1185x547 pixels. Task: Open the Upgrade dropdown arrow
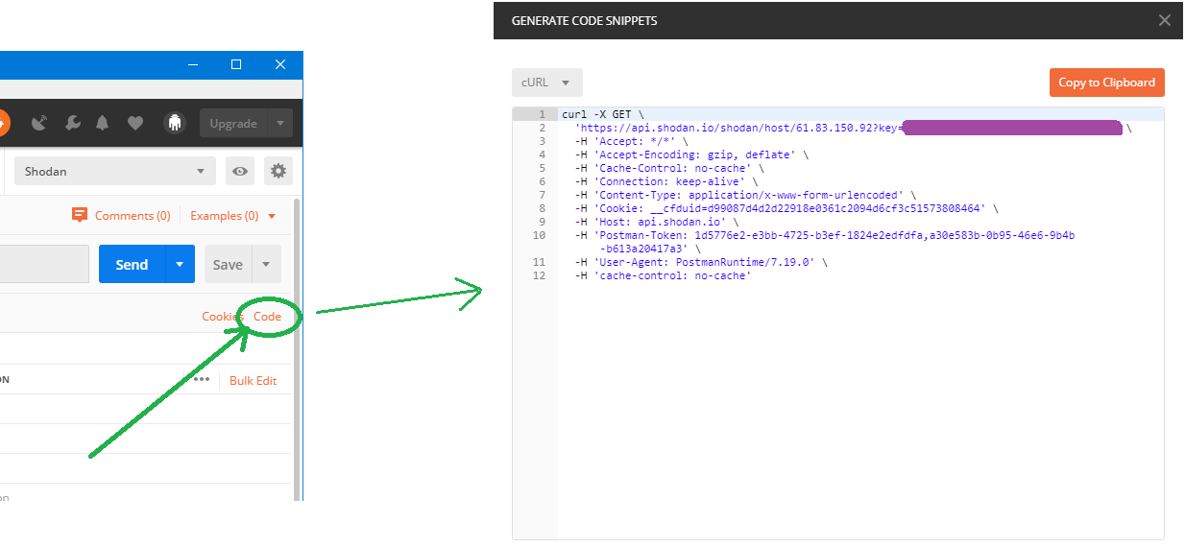tap(279, 123)
